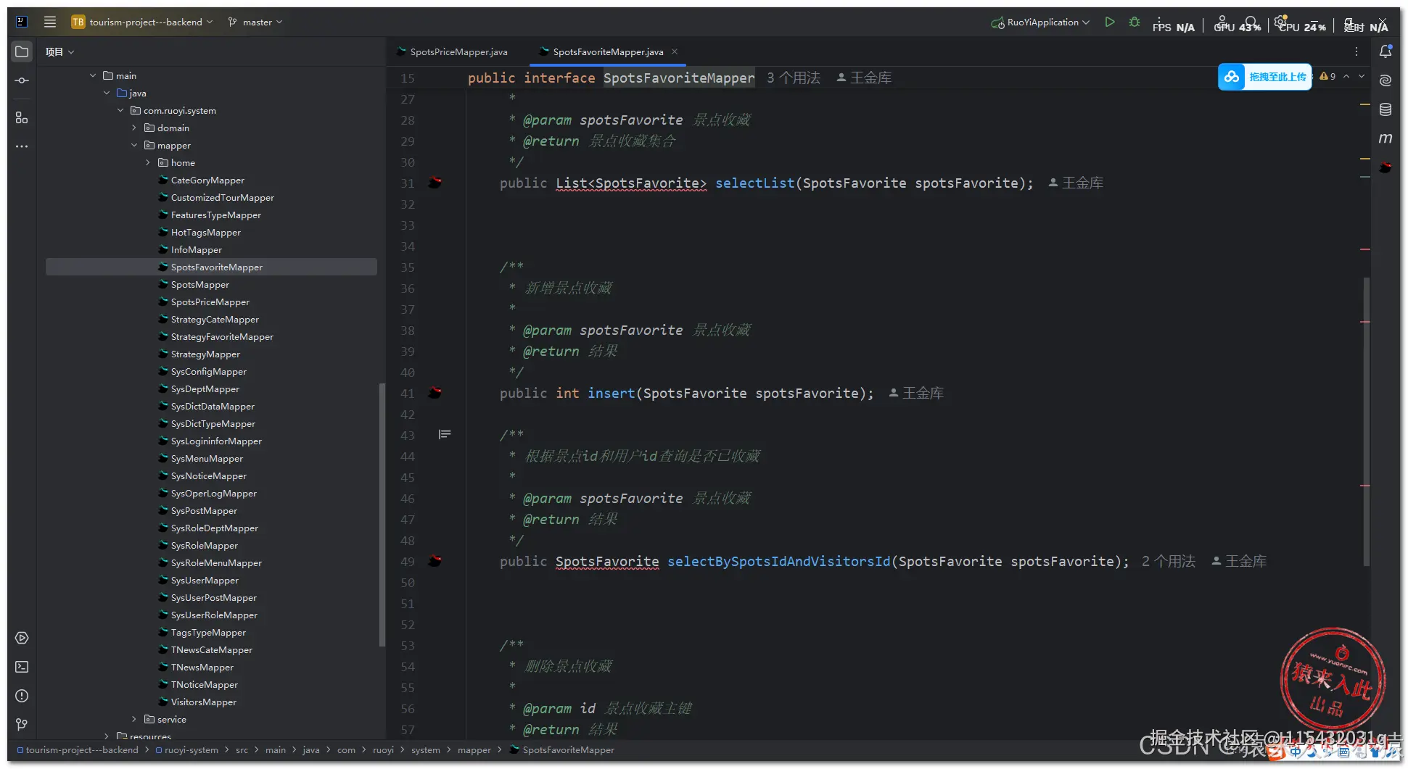
Task: Switch to the SpotsPriceMapper.java tab
Action: [452, 51]
